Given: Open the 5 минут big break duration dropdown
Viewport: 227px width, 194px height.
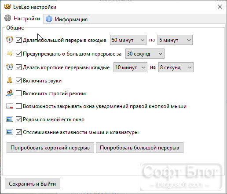Looking at the screenshot, I should [175, 40].
